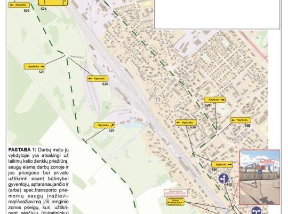The width and height of the screenshot is (288, 214).
Task: Click the empty white legend box at top right
Action: [x=217, y=14]
